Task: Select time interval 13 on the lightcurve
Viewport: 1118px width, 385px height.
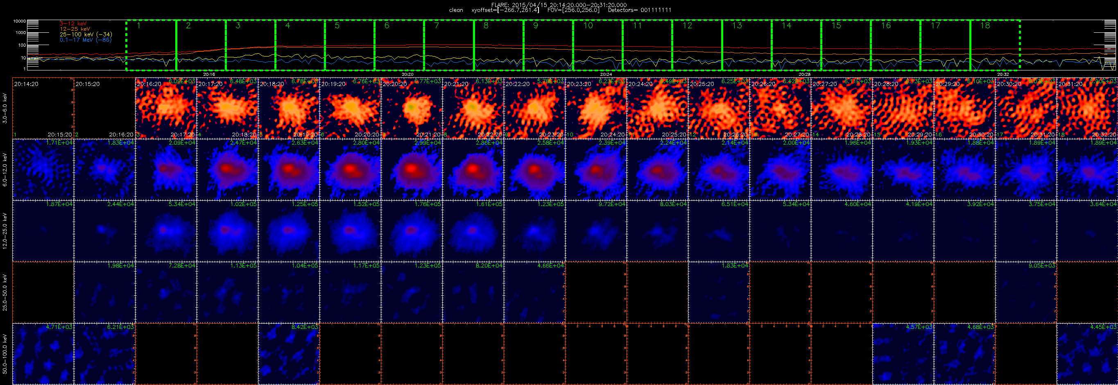Action: click(747, 45)
